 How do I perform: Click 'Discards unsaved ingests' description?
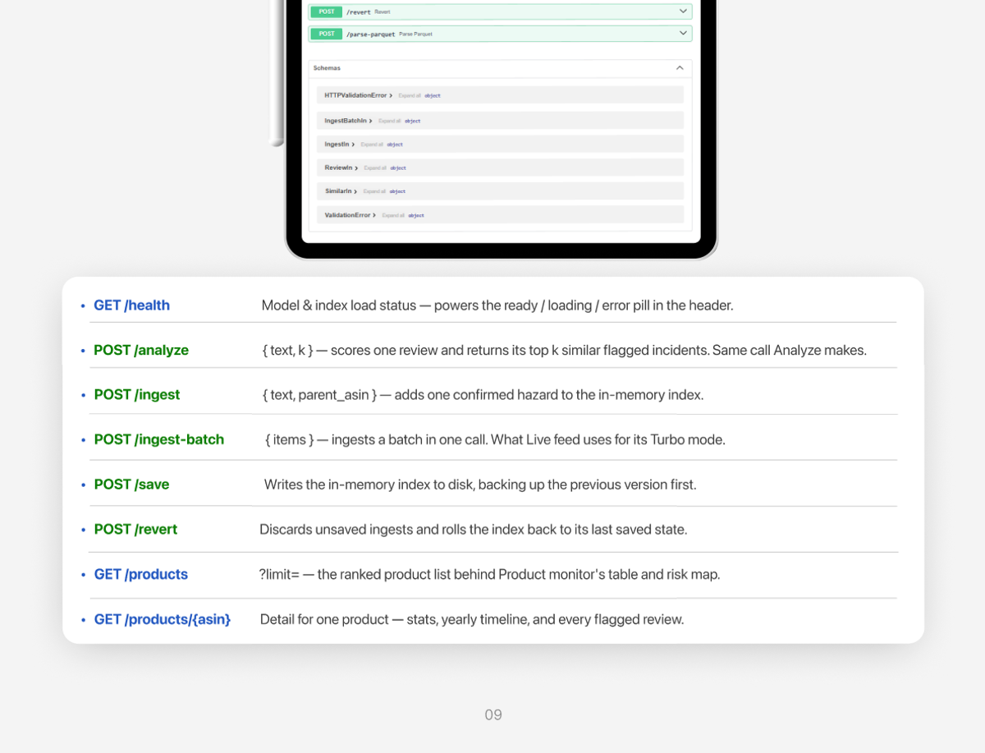[x=474, y=530]
